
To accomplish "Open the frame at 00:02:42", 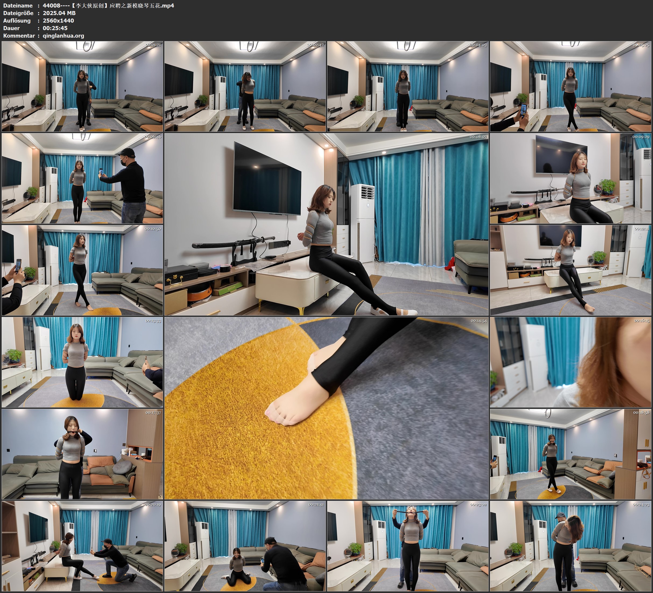I will tap(245, 87).
